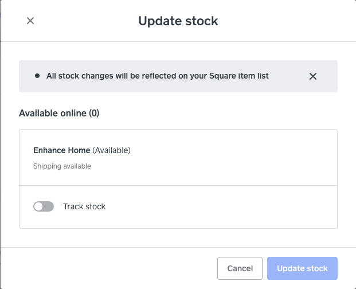This screenshot has width=356, height=289.
Task: Close the Update stock dialog
Action: point(30,21)
